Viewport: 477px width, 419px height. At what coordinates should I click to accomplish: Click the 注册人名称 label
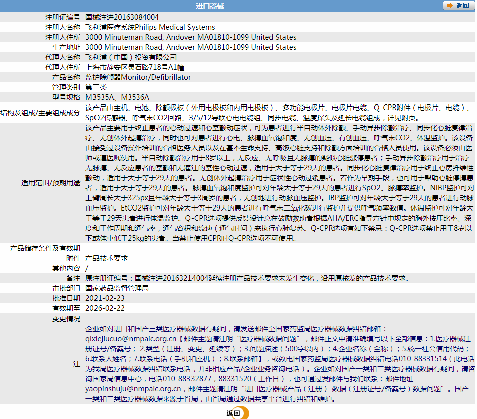63,27
